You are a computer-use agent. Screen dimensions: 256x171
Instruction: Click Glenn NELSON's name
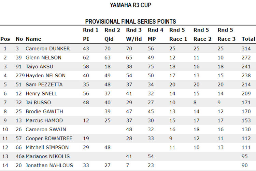(x=43, y=57)
